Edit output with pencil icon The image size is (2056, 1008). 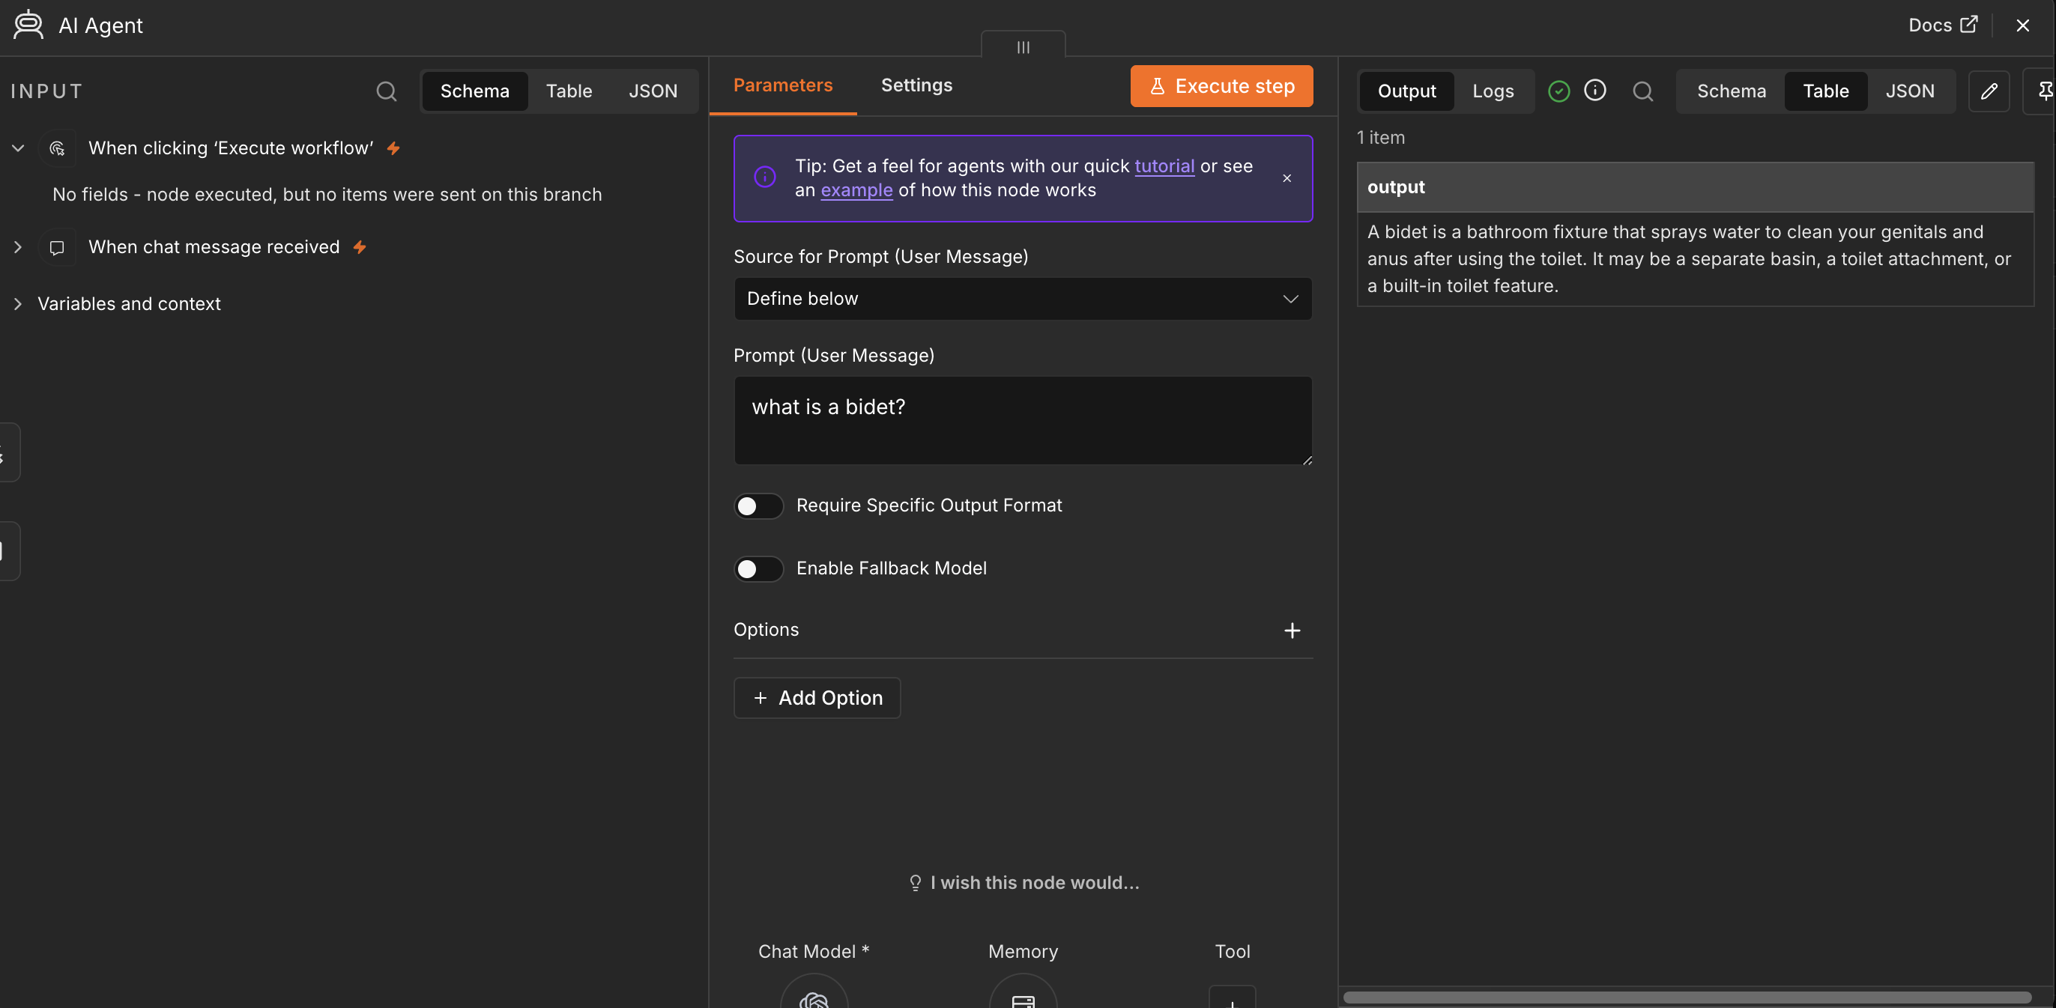(x=1989, y=91)
